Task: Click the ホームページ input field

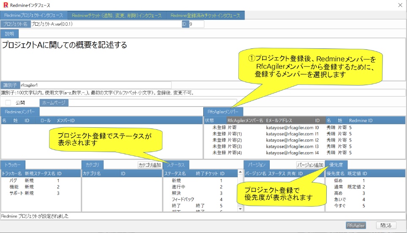Action: pos(153,103)
